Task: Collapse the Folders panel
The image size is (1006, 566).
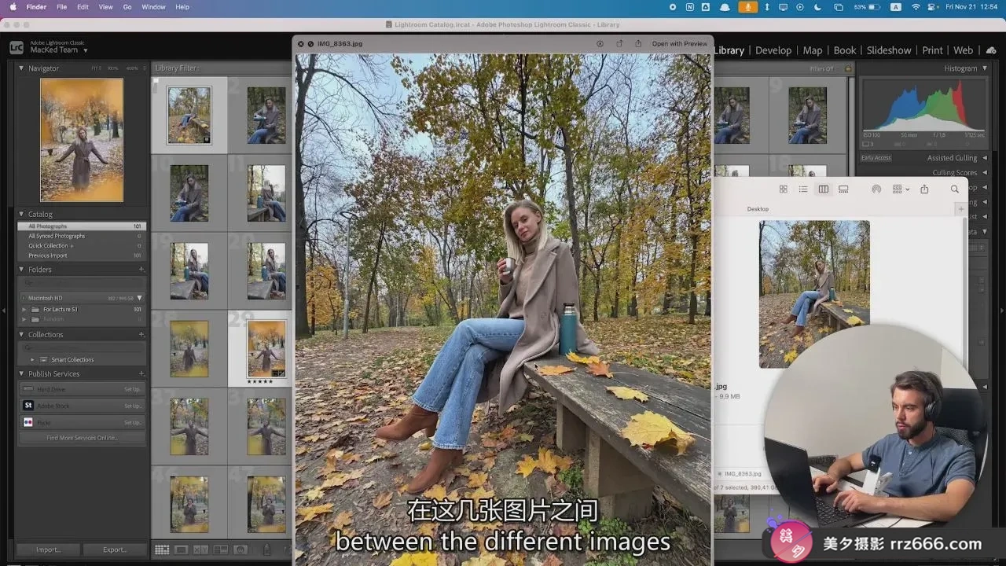Action: pyautogui.click(x=22, y=270)
